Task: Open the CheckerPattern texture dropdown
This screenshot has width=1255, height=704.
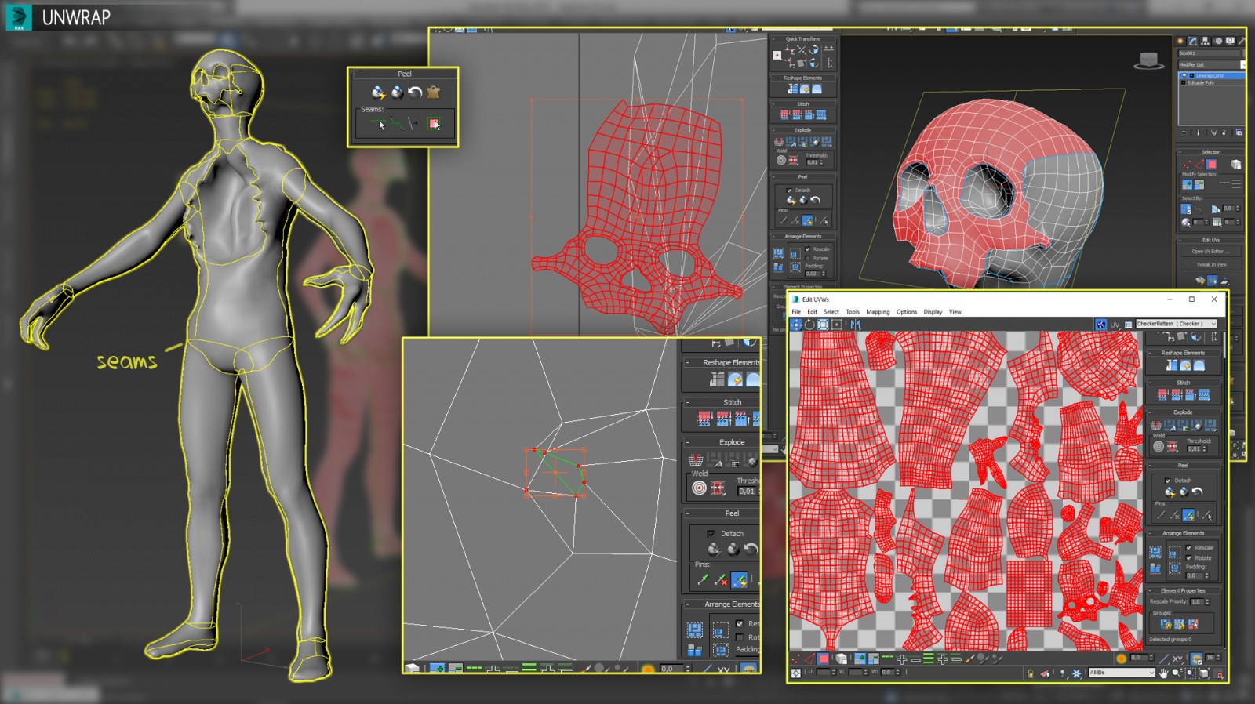Action: [x=1176, y=324]
